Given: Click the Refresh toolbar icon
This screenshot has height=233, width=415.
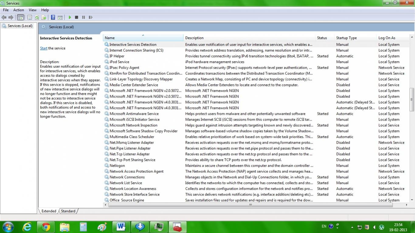Looking at the screenshot, I should (x=37, y=18).
